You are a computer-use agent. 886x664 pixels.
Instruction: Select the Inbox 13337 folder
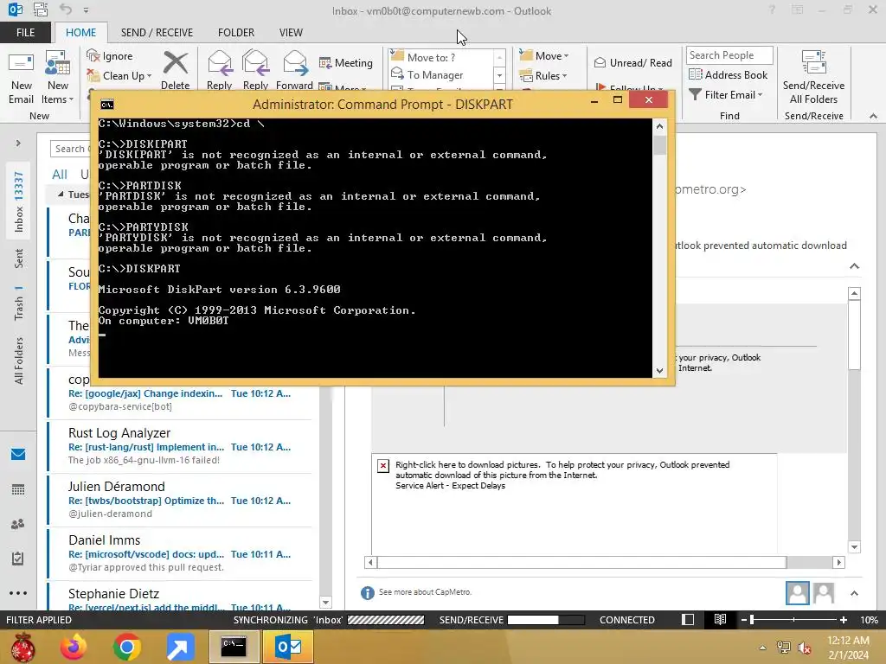(19, 201)
